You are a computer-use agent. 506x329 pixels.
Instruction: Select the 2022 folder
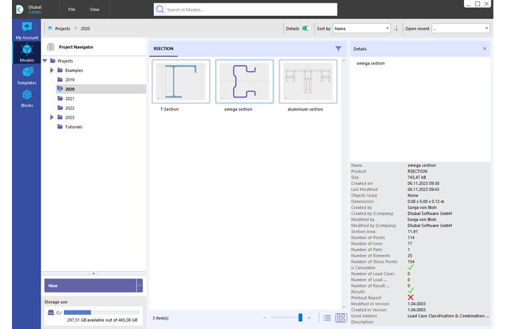pyautogui.click(x=70, y=108)
